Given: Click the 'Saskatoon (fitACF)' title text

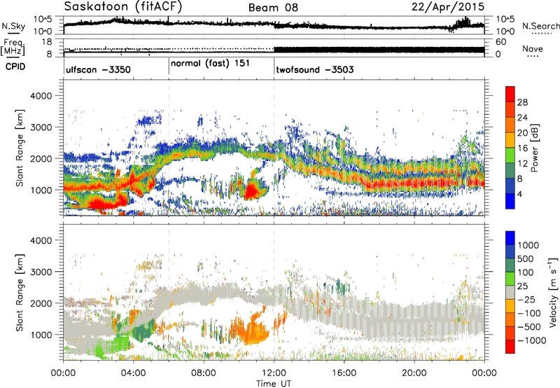Looking at the screenshot, I should pyautogui.click(x=123, y=7).
